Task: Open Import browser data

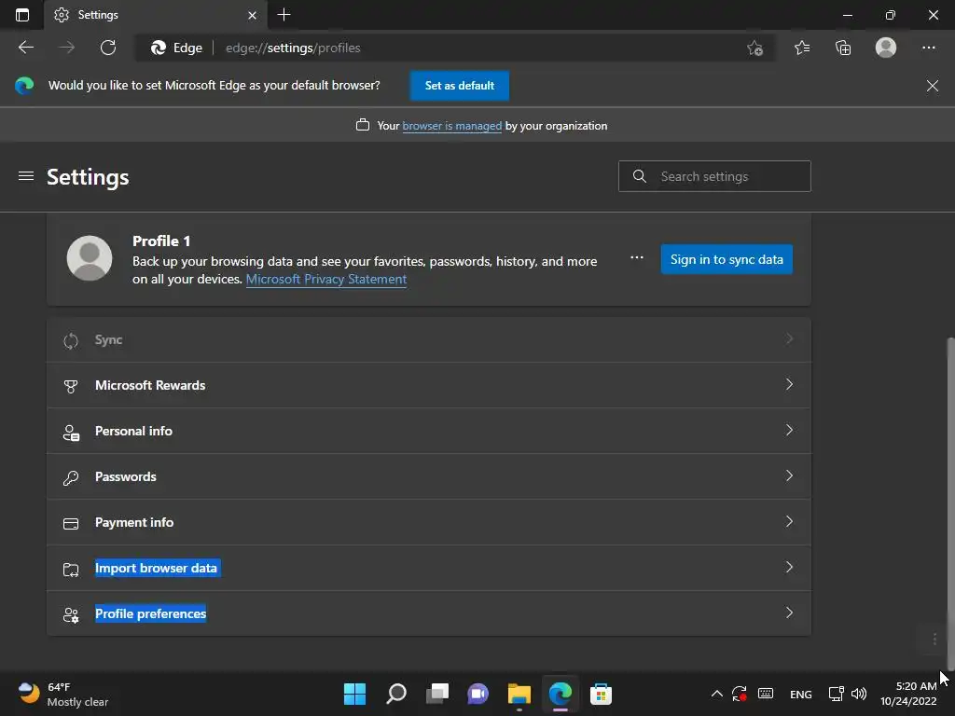Action: (429, 568)
